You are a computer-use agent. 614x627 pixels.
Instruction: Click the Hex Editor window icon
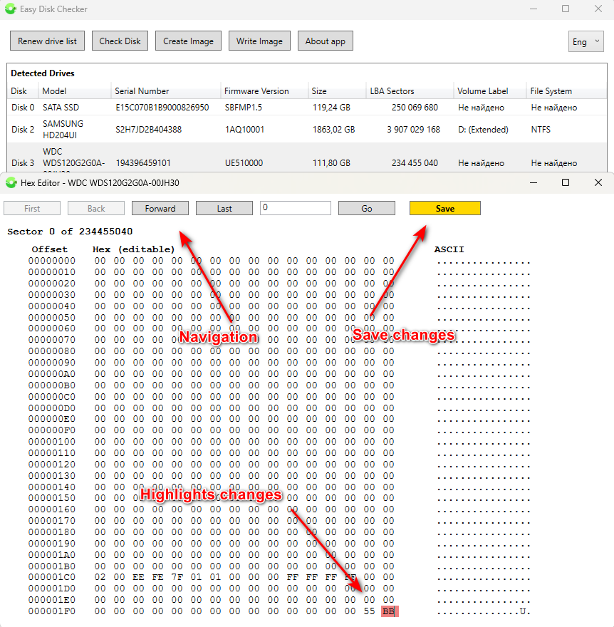pyautogui.click(x=11, y=182)
